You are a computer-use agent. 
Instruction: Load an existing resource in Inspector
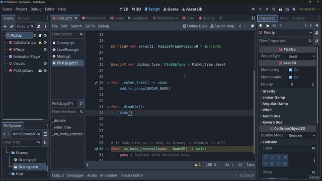point(267,26)
